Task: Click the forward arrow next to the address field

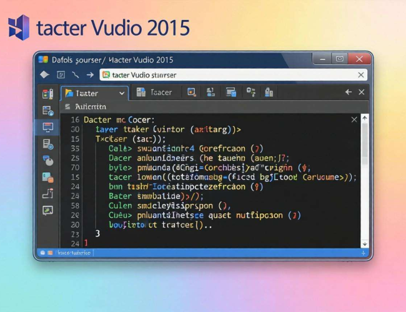Action: 90,75
